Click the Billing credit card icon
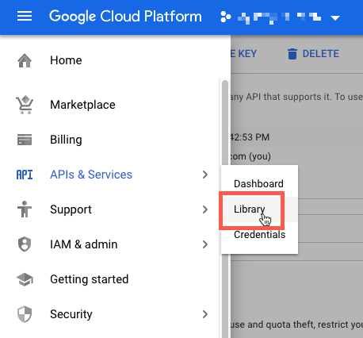Image resolution: width=363 pixels, height=338 pixels. pos(25,140)
